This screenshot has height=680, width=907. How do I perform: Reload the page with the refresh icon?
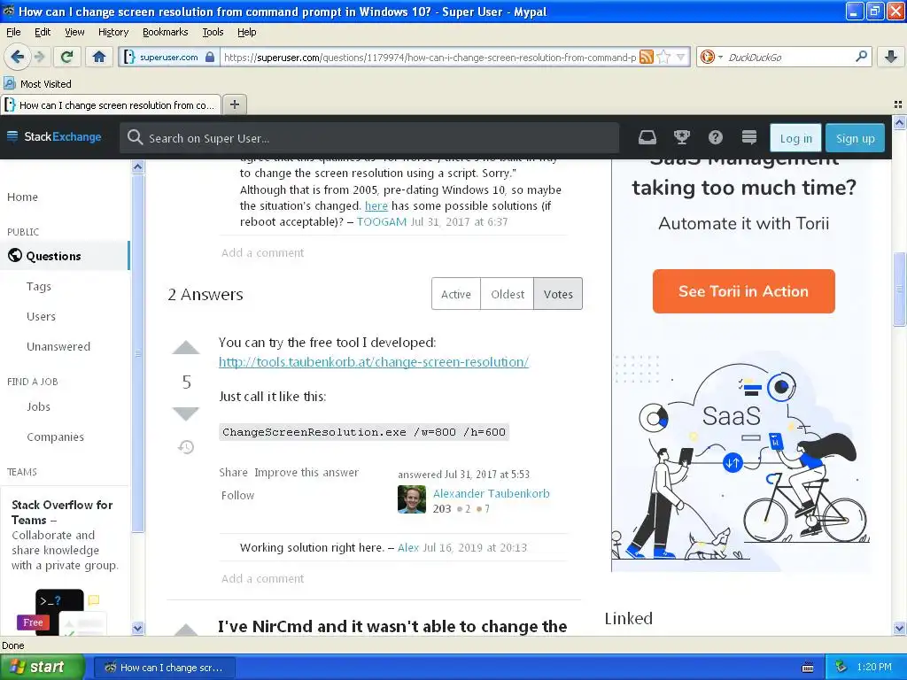[67, 57]
